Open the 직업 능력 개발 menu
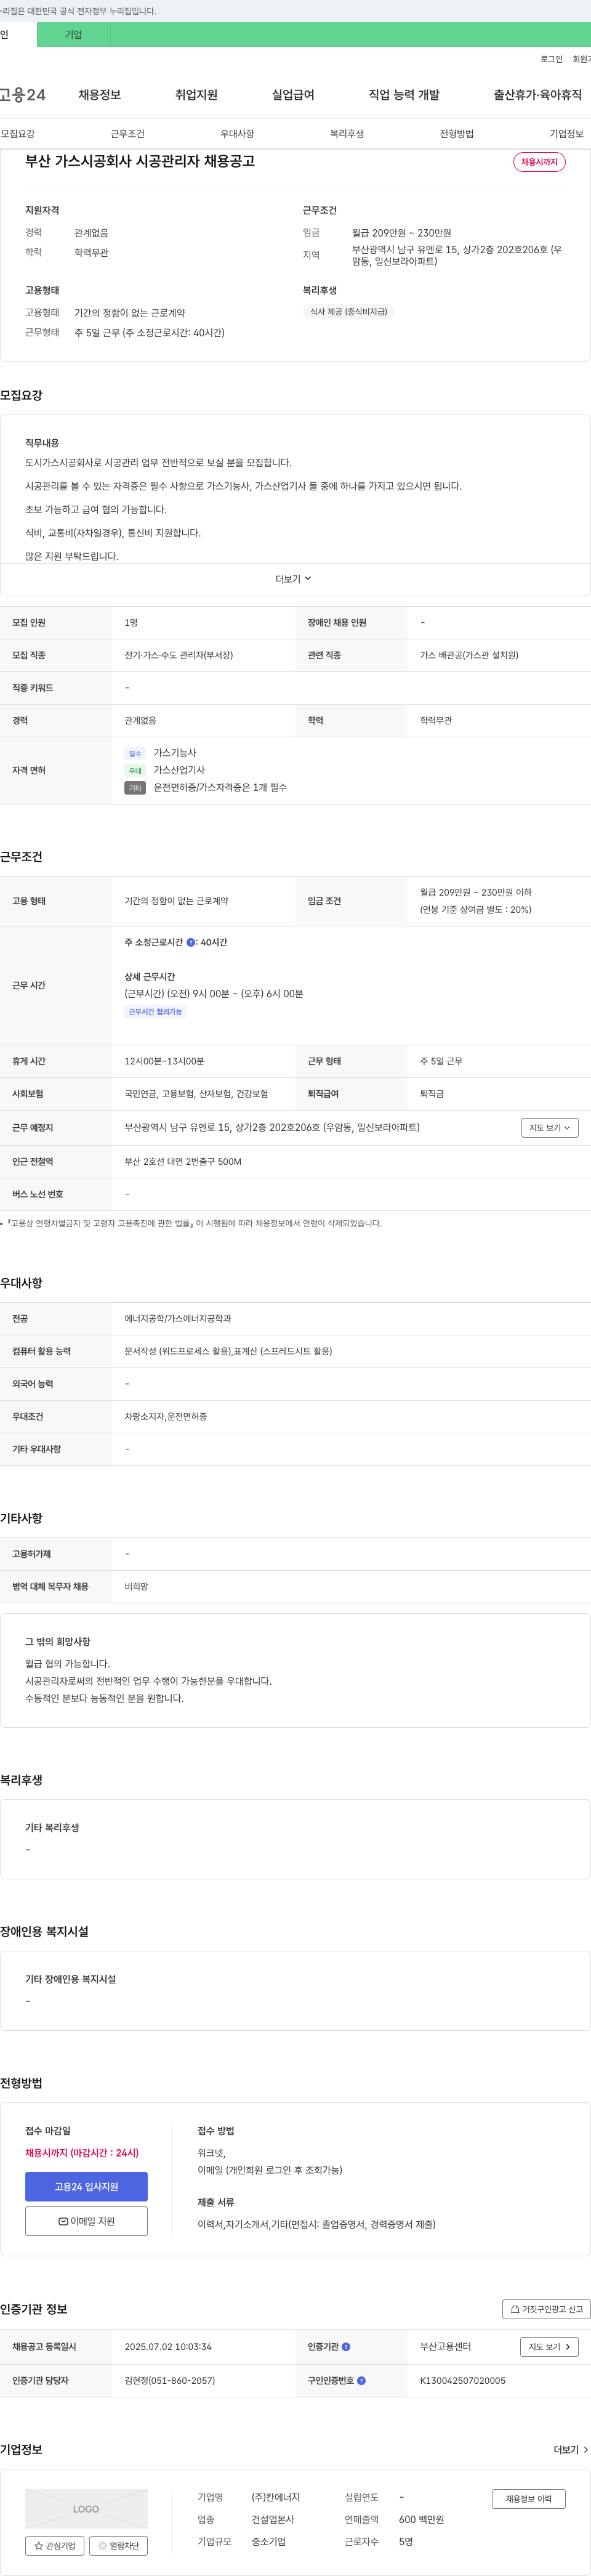The width and height of the screenshot is (591, 2576). [x=404, y=95]
